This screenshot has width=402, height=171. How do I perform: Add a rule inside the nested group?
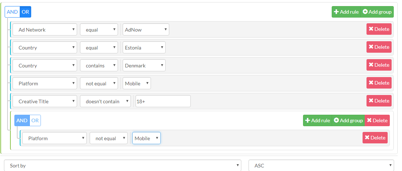(x=317, y=120)
